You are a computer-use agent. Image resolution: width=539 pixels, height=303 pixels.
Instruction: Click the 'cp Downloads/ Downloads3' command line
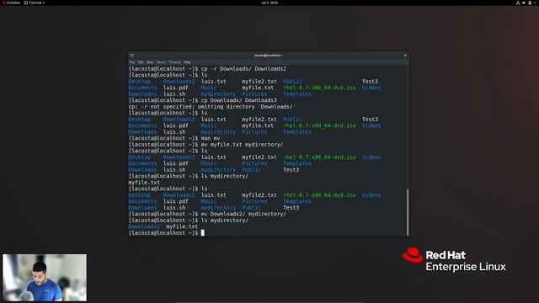point(202,100)
